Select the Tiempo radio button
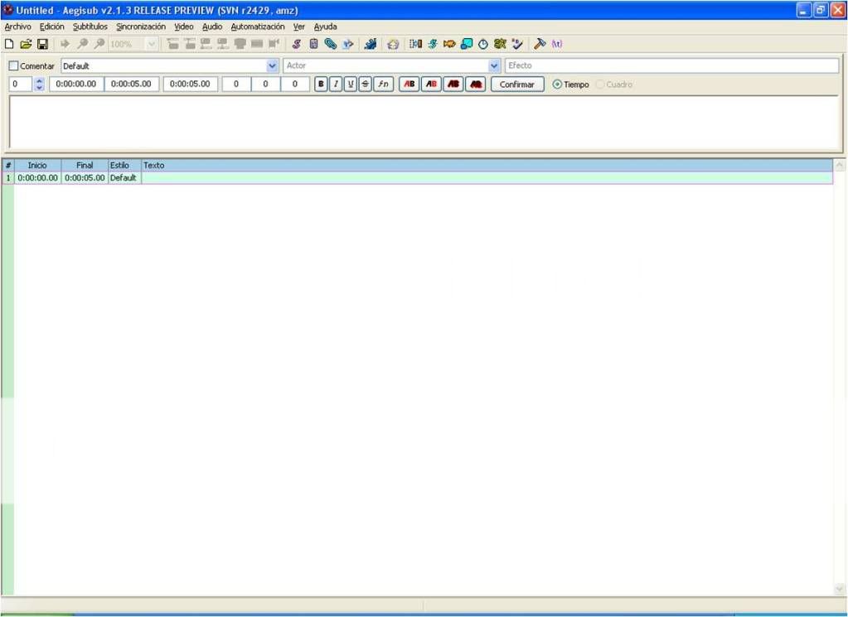The image size is (848, 617). (557, 84)
